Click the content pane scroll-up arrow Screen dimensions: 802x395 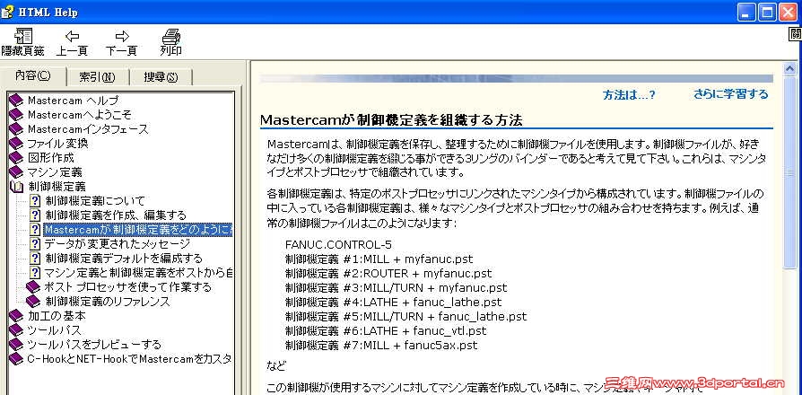[x=791, y=67]
